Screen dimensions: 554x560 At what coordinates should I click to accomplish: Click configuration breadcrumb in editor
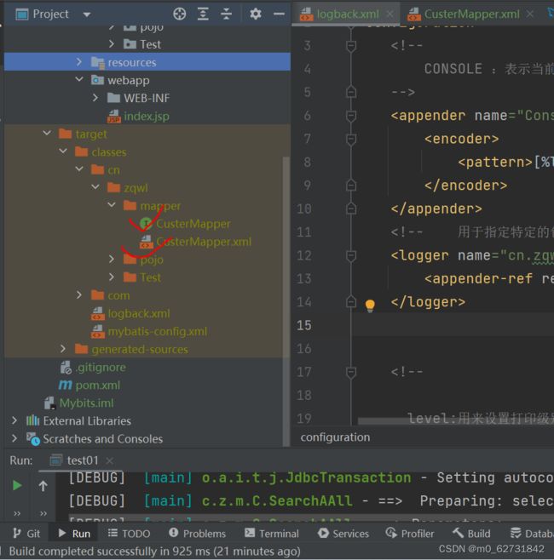click(335, 437)
